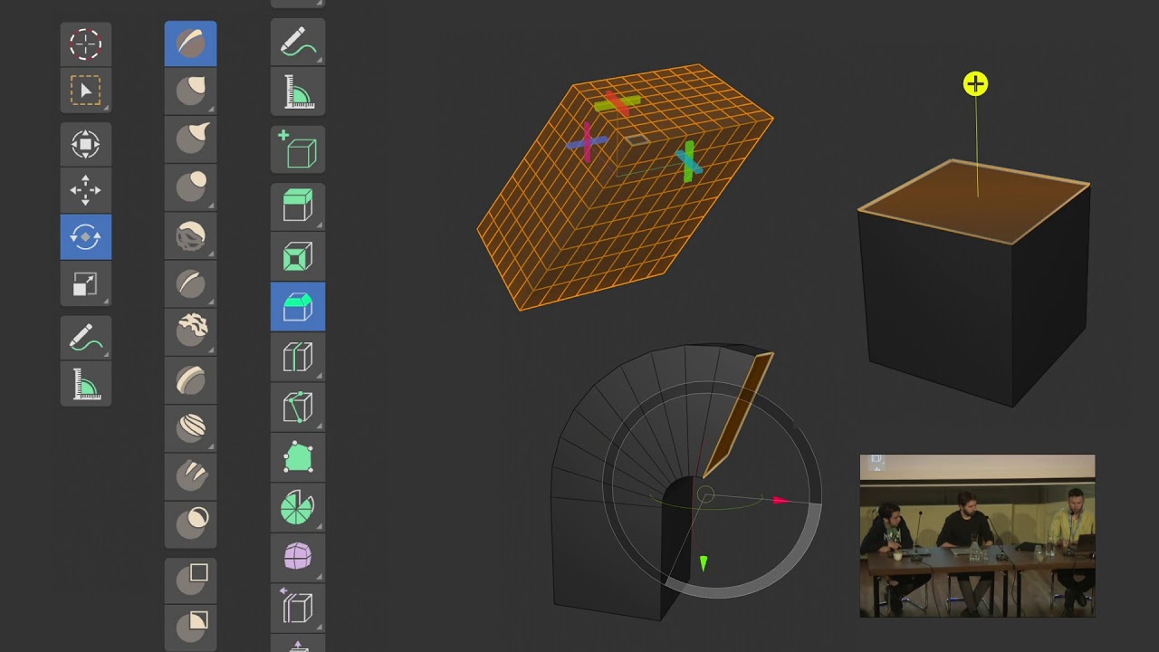Screen dimensions: 1159x652
Task: Select the 3D Cursor tool
Action: coord(85,43)
